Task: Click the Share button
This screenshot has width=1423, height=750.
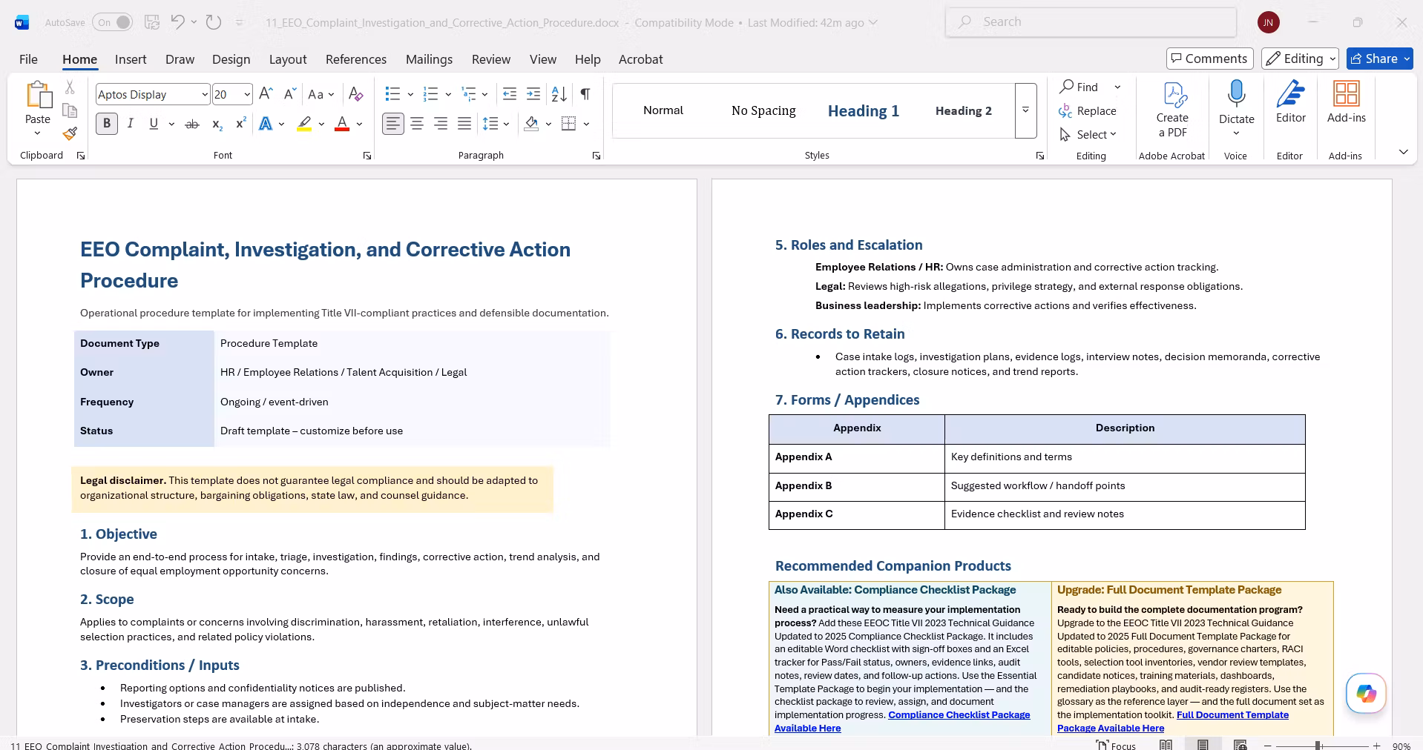Action: point(1379,59)
